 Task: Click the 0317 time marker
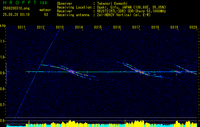tap(136, 27)
